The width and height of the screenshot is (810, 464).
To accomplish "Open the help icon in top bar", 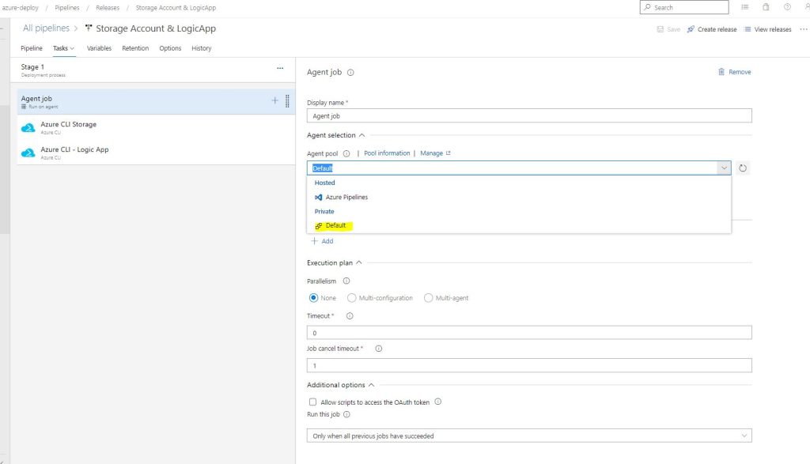I will point(787,7).
